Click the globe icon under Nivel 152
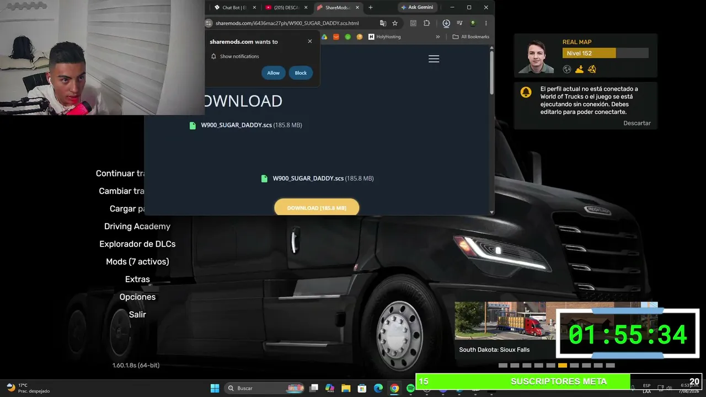 [567, 69]
